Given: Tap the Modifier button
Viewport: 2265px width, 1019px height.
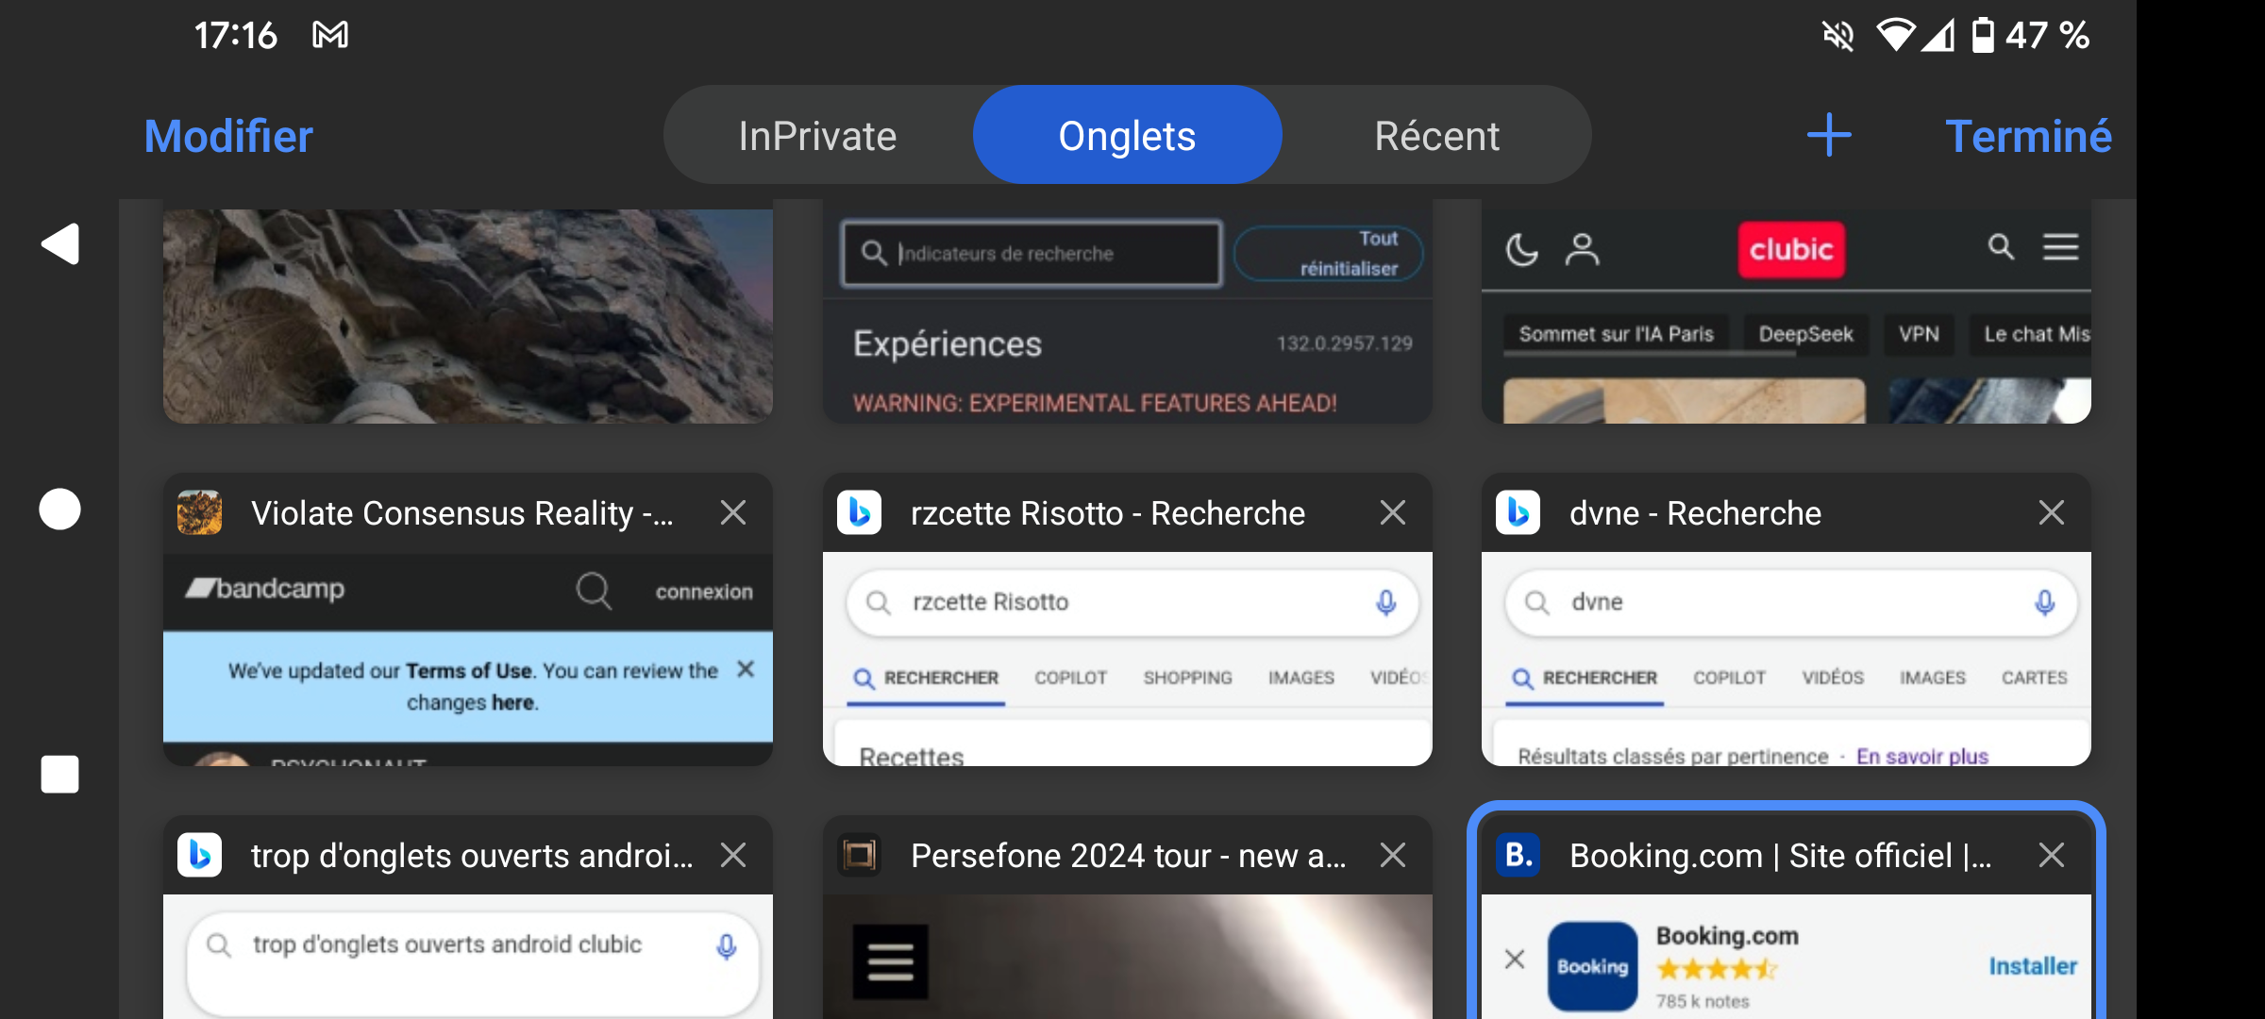Looking at the screenshot, I should point(228,136).
